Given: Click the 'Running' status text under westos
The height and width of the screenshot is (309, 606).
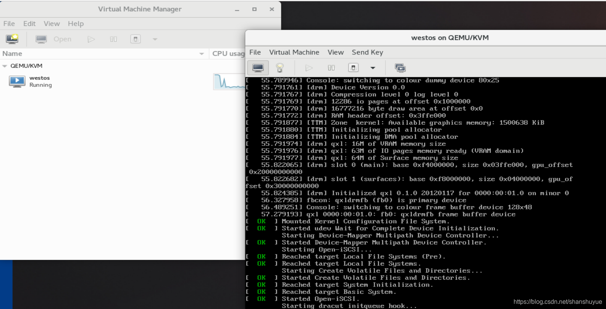Looking at the screenshot, I should 40,85.
